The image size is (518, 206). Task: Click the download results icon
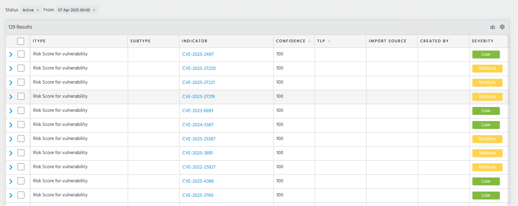pyautogui.click(x=493, y=27)
